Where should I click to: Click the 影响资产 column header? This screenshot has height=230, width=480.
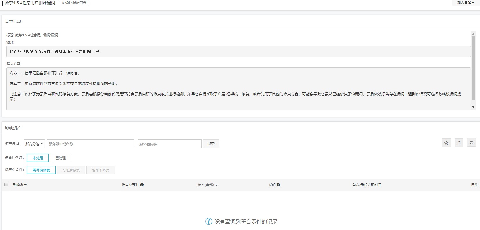[x=20, y=185]
